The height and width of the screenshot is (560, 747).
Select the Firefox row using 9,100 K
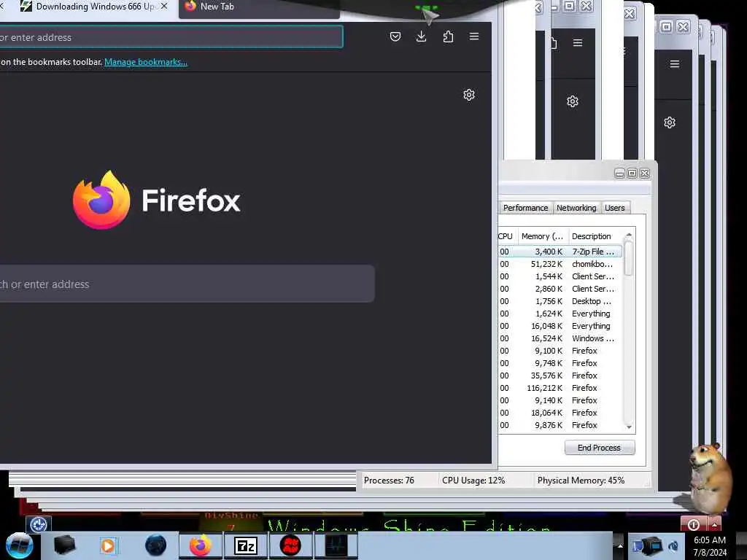560,351
